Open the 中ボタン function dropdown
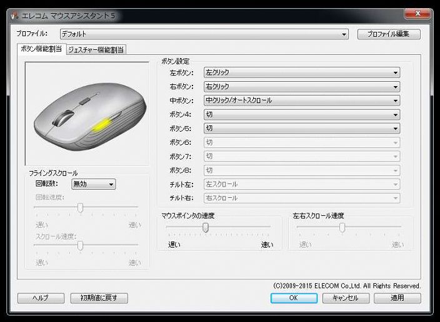Screen dimensions: 440x322 pos(302,100)
